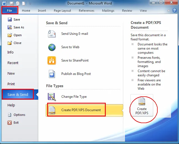179x144 pixels.
Task: Select Recent in the backstage sidebar
Action: [13, 63]
